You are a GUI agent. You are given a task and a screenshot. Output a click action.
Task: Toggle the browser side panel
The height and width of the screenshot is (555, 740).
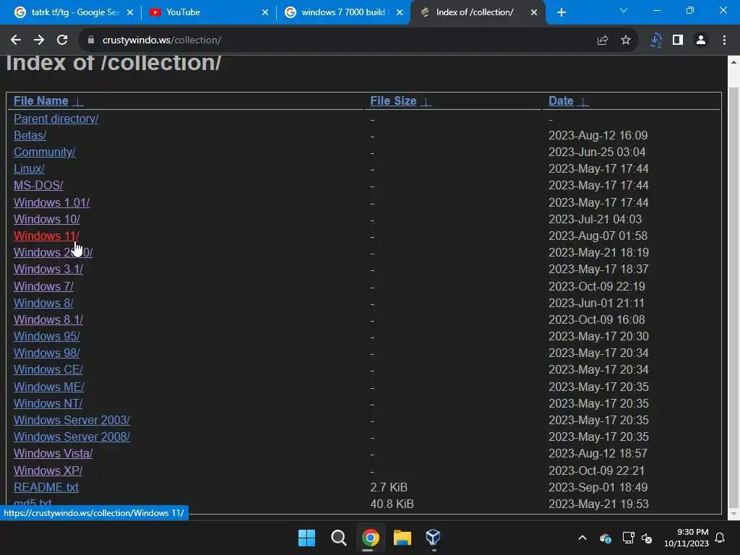point(678,40)
